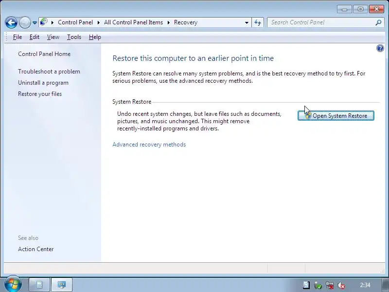Select Control Panel in the breadcrumb
This screenshot has height=292, width=389.
(75, 22)
